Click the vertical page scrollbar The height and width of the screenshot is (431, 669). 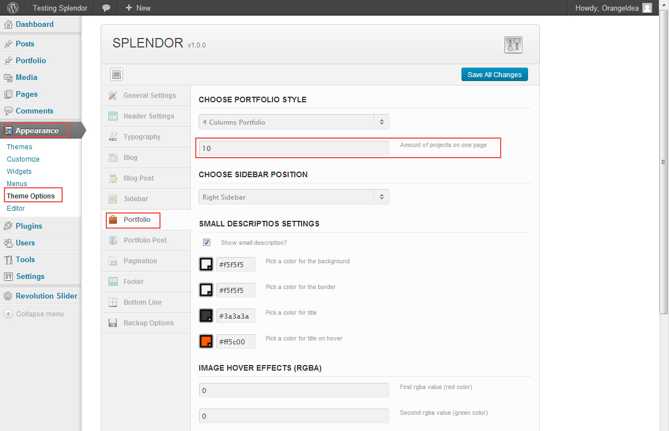663,162
